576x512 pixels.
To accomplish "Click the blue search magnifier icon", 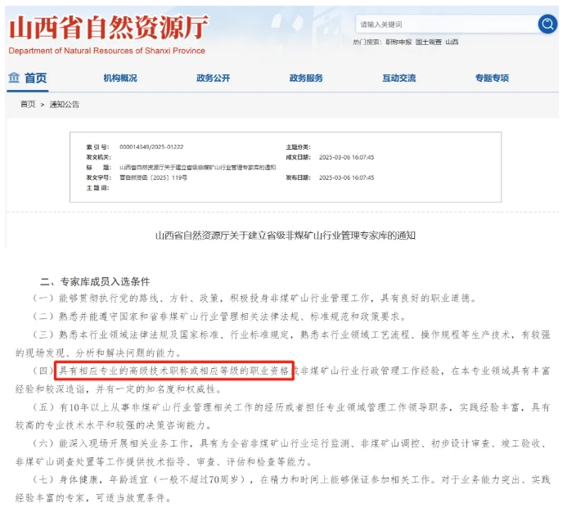I will click(x=547, y=24).
